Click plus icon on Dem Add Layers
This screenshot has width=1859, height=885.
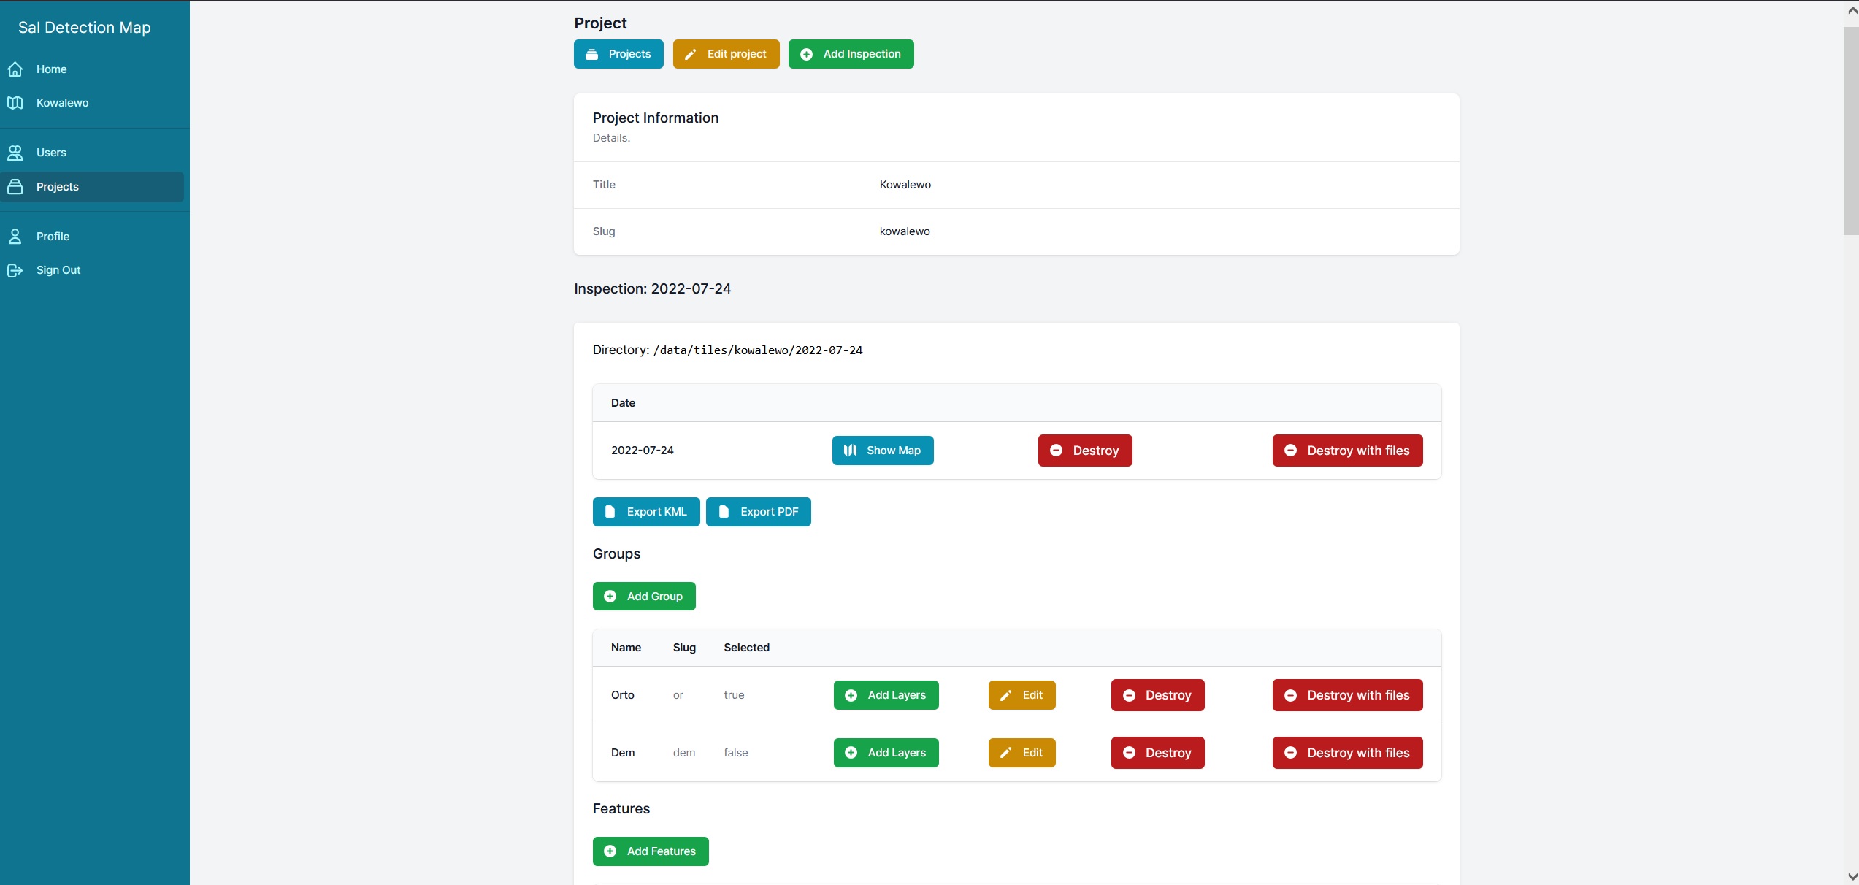[x=851, y=753]
